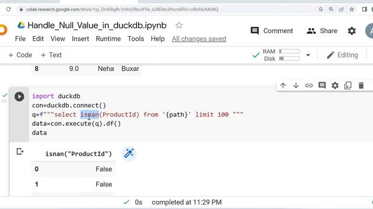Click the 'import duckdb' code line
Image resolution: width=373 pixels, height=209 pixels.
point(56,96)
